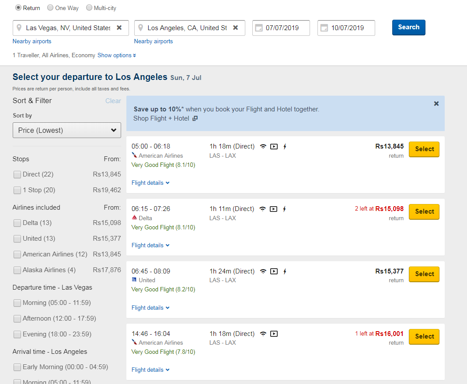Select the Return trip type

[x=17, y=7]
